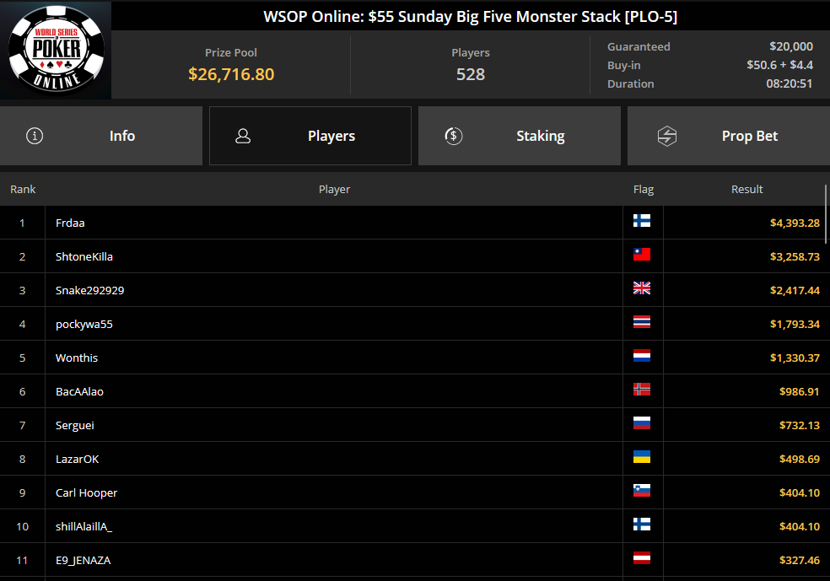Select the Players tab
The height and width of the screenshot is (581, 830).
(x=310, y=136)
